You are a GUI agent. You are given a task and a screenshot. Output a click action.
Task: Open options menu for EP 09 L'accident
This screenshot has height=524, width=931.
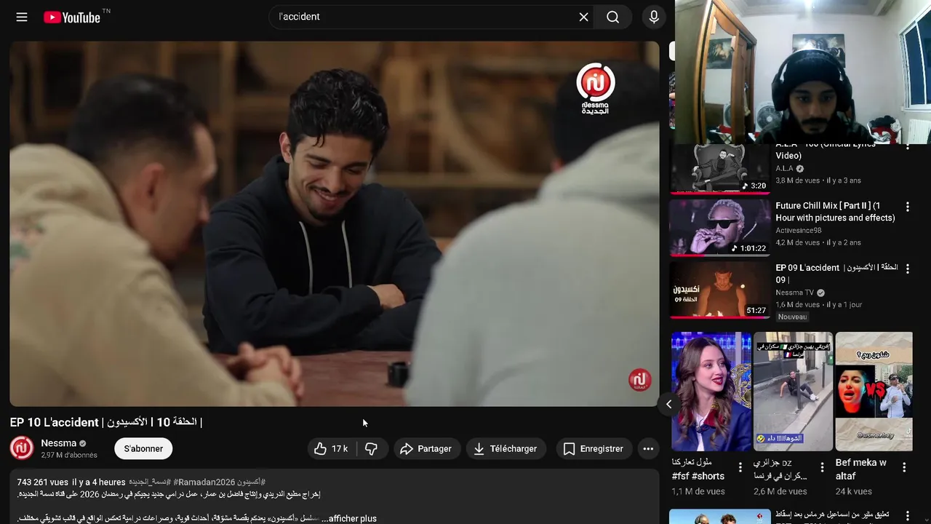tap(907, 269)
